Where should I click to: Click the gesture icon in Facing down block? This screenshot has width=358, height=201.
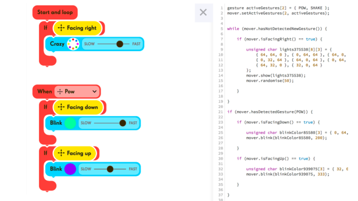(x=61, y=107)
